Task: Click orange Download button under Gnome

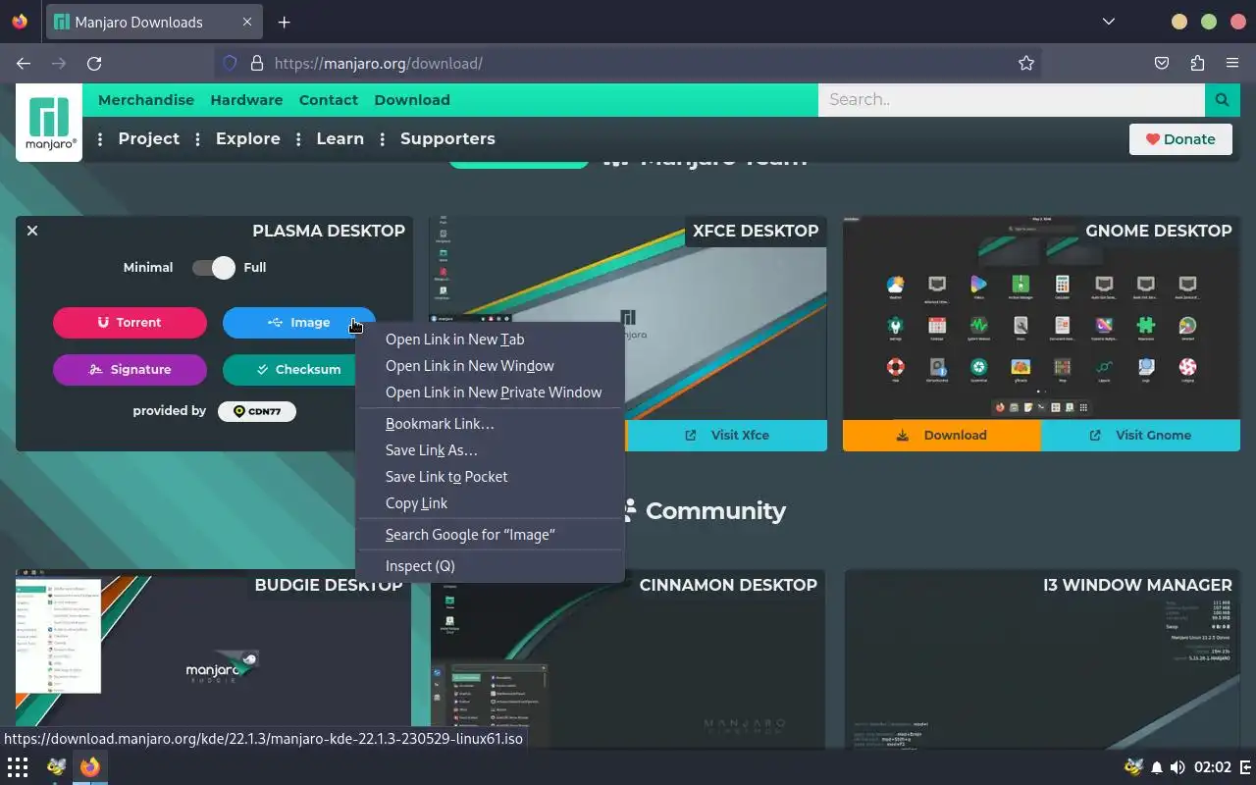Action: click(942, 436)
